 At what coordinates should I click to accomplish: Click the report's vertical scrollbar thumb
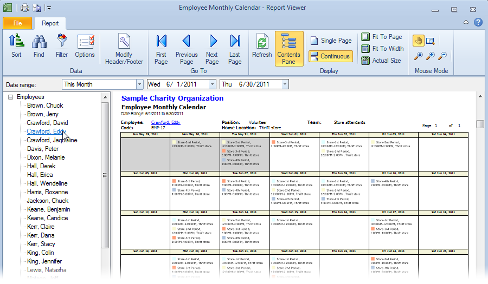[x=480, y=124]
